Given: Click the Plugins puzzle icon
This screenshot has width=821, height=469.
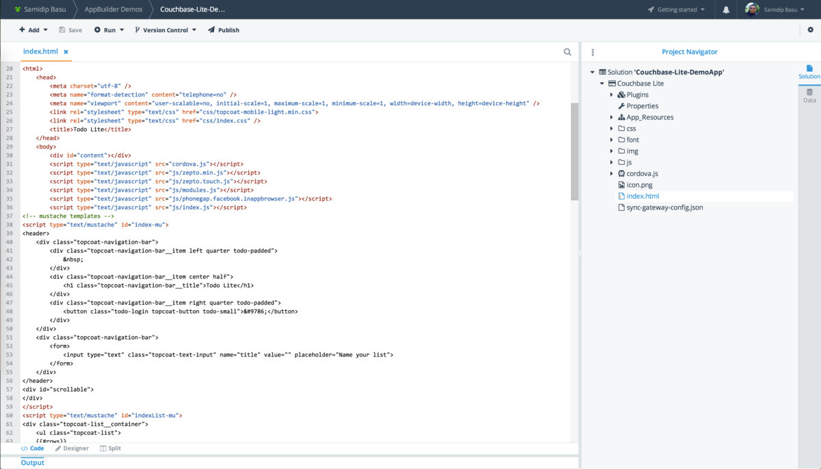Looking at the screenshot, I should [x=621, y=94].
